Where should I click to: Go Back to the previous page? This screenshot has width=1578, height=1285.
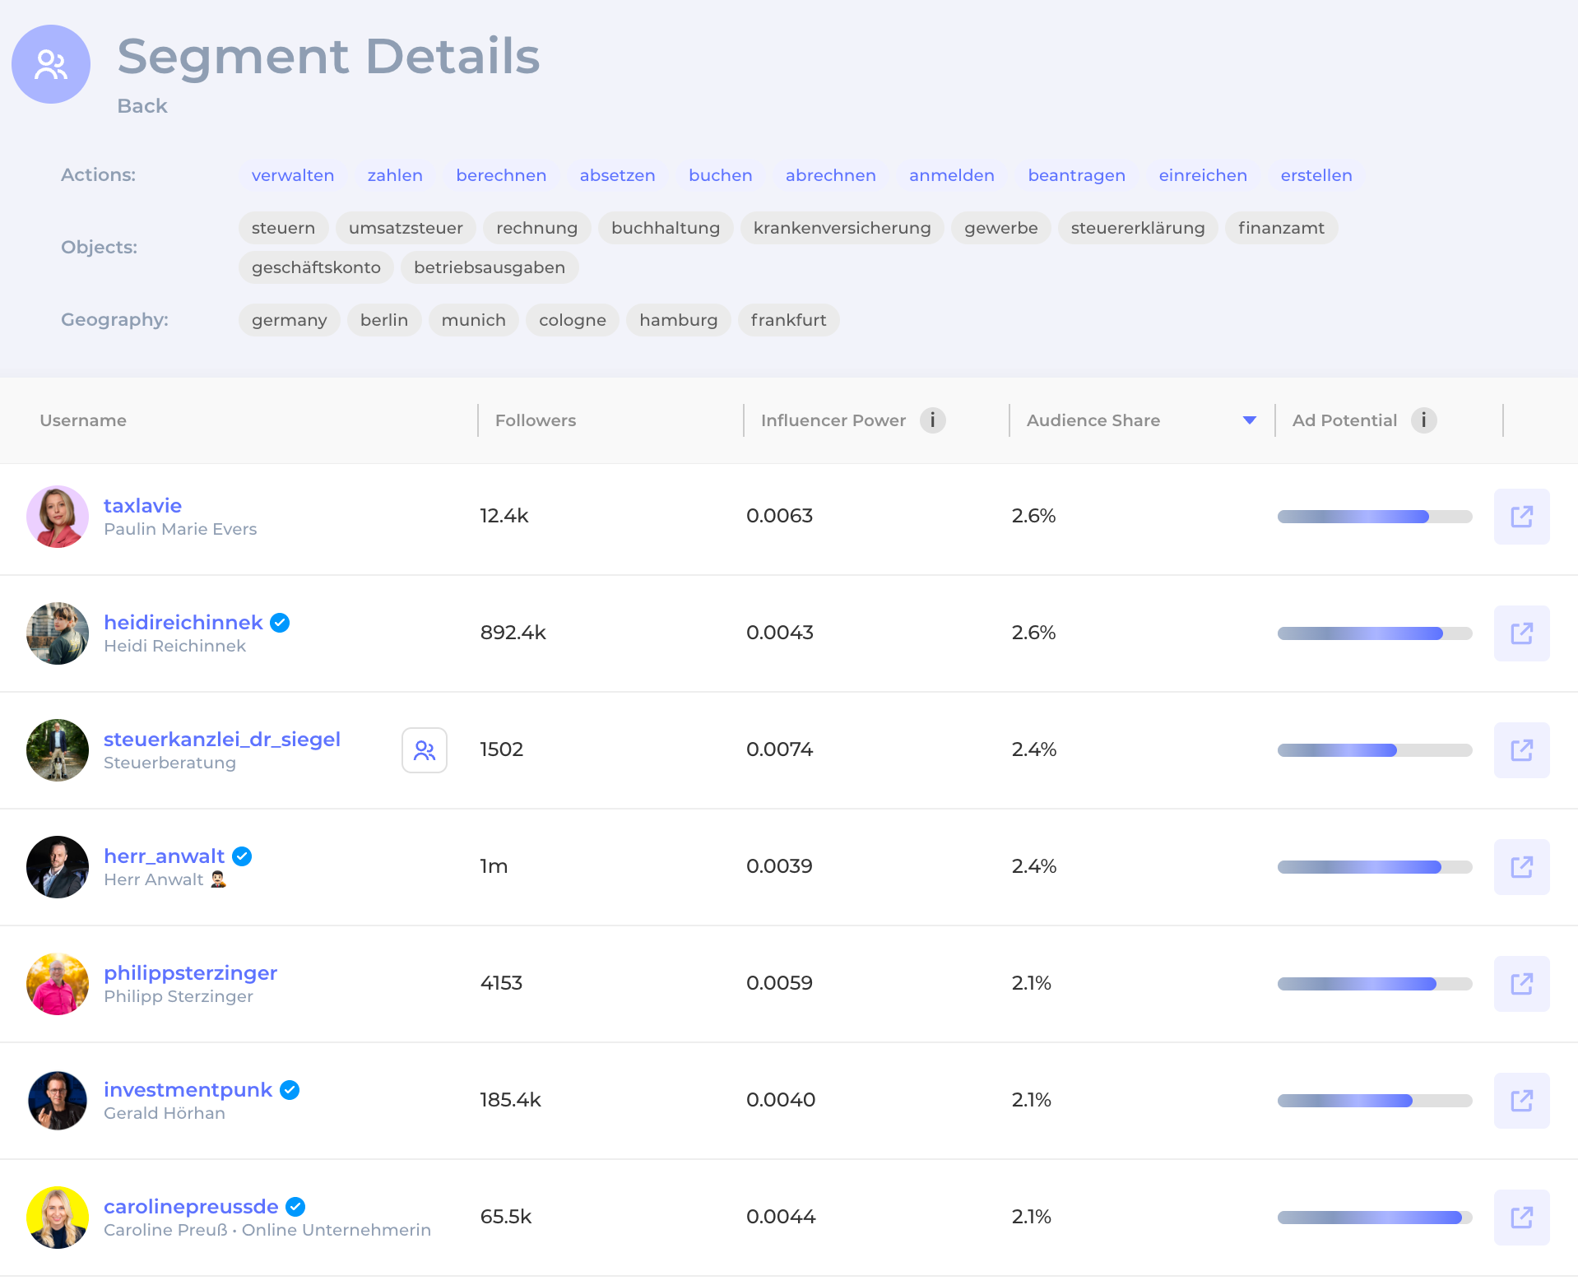(142, 105)
